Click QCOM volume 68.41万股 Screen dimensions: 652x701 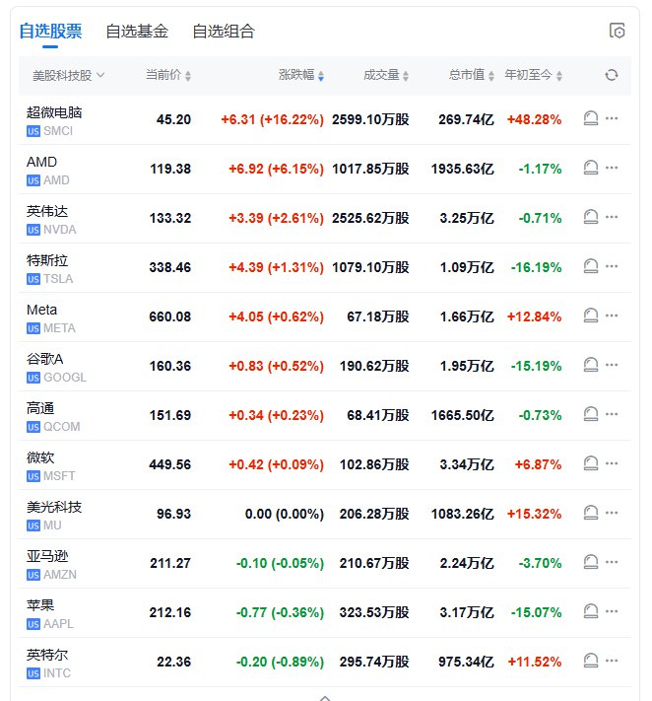pyautogui.click(x=378, y=415)
